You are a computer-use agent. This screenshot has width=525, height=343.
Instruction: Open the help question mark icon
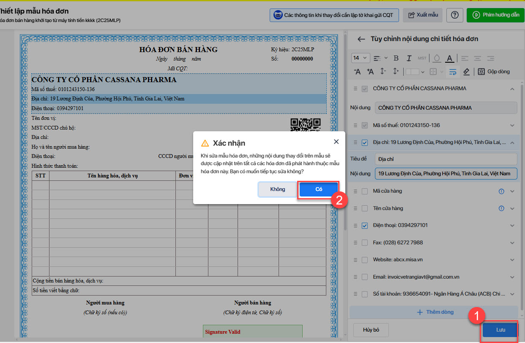455,15
